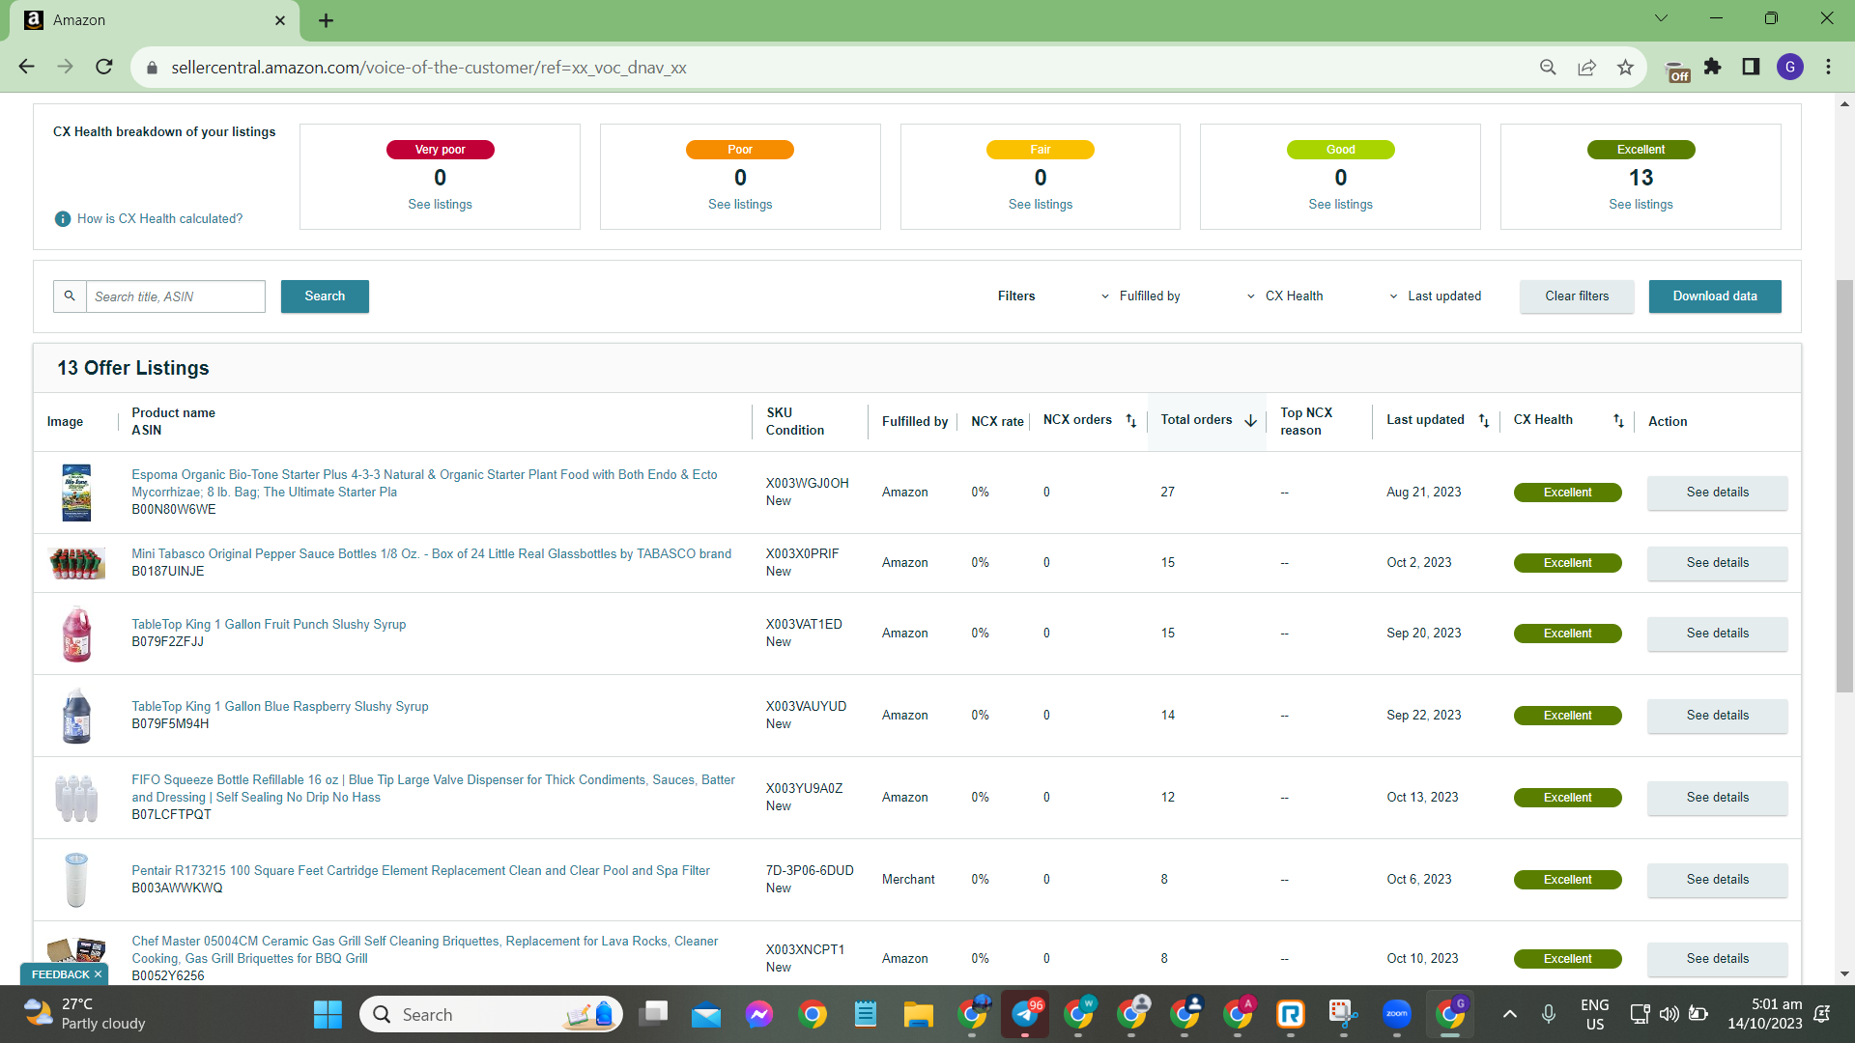Toggle the browser side panel
The height and width of the screenshot is (1043, 1855).
click(1751, 67)
